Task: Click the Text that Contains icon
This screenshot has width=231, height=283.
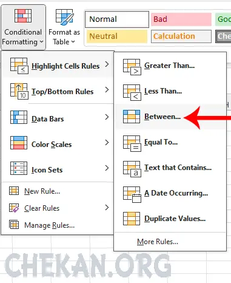Action: pos(132,169)
